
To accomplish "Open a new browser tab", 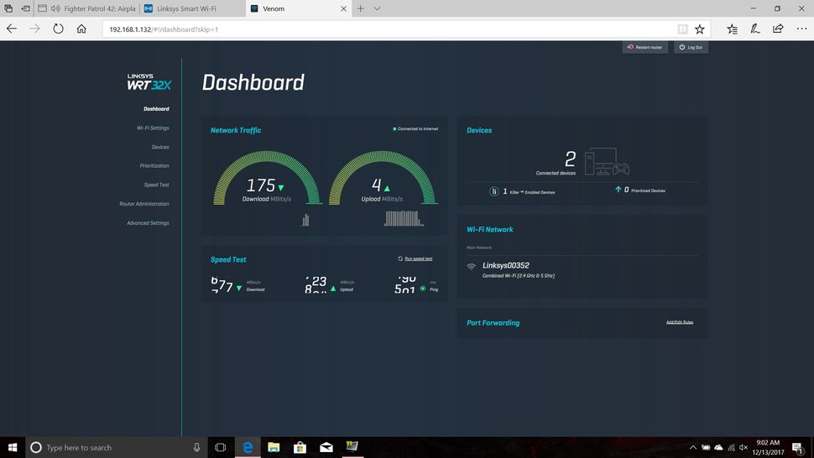I will coord(360,8).
